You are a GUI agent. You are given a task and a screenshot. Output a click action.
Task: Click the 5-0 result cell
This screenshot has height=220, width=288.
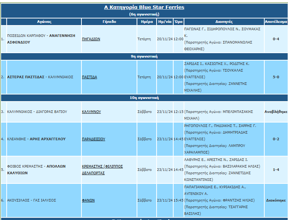click(x=276, y=77)
